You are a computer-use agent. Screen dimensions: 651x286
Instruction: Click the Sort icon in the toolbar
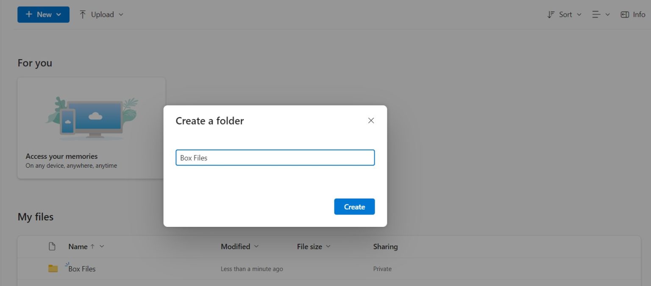click(551, 14)
